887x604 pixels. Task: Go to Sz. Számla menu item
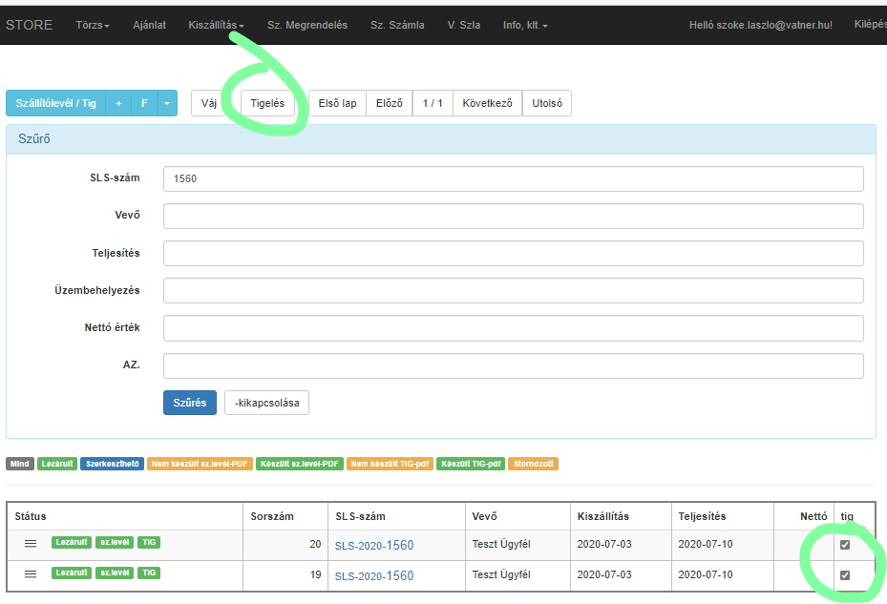[x=397, y=25]
